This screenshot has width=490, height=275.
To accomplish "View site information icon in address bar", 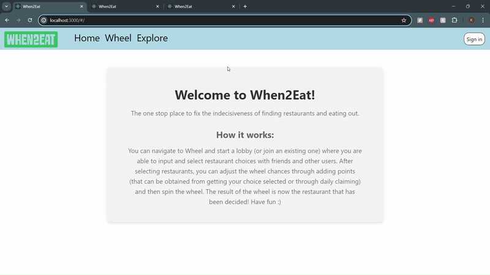I will pyautogui.click(x=43, y=20).
